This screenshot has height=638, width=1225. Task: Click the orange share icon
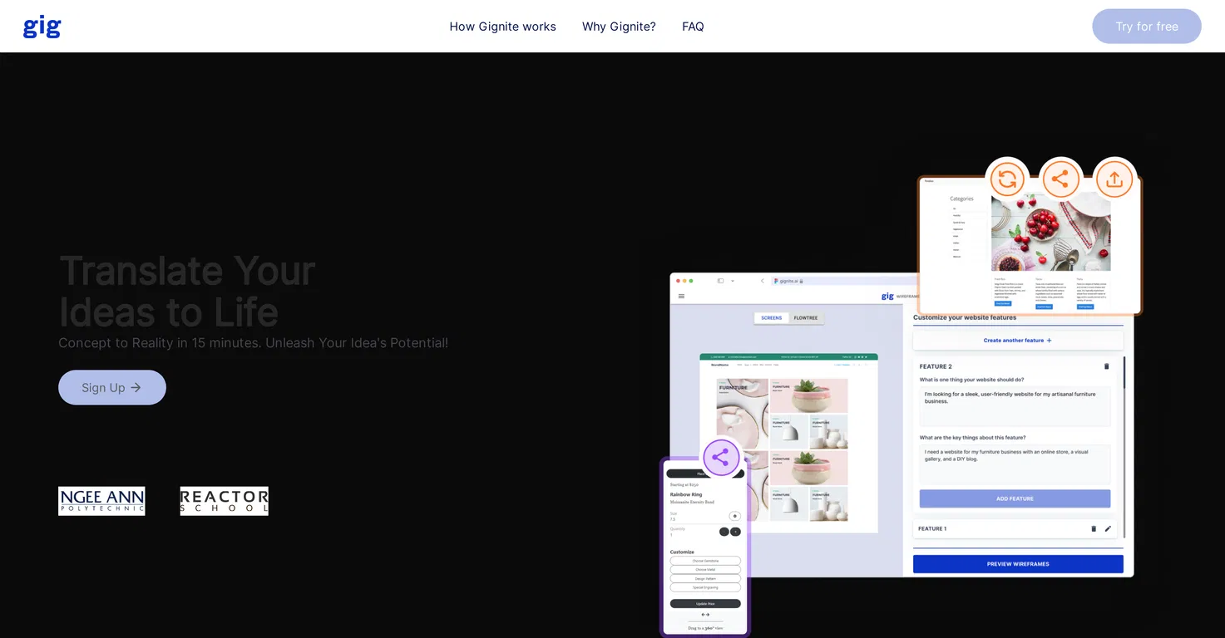point(1060,179)
